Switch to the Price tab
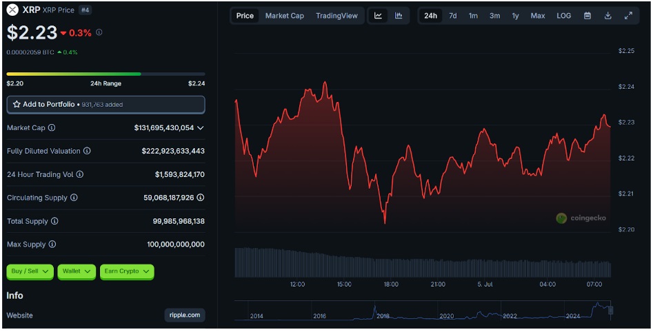This screenshot has width=653, height=332. 245,16
